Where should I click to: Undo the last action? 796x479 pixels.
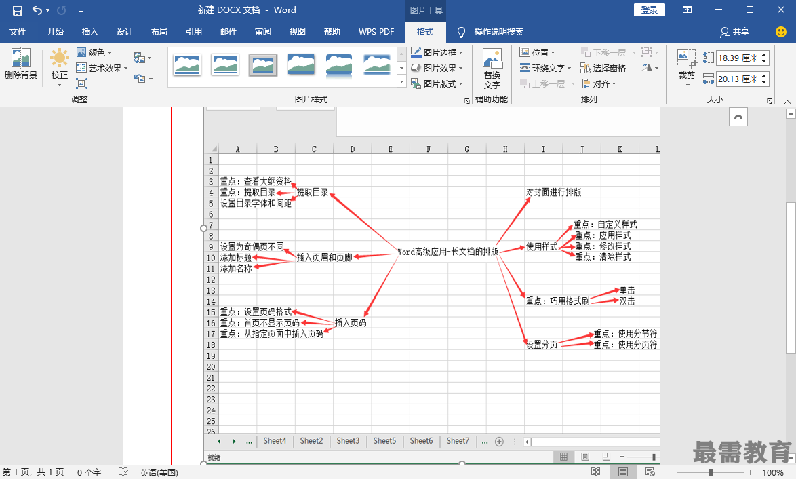(x=37, y=10)
